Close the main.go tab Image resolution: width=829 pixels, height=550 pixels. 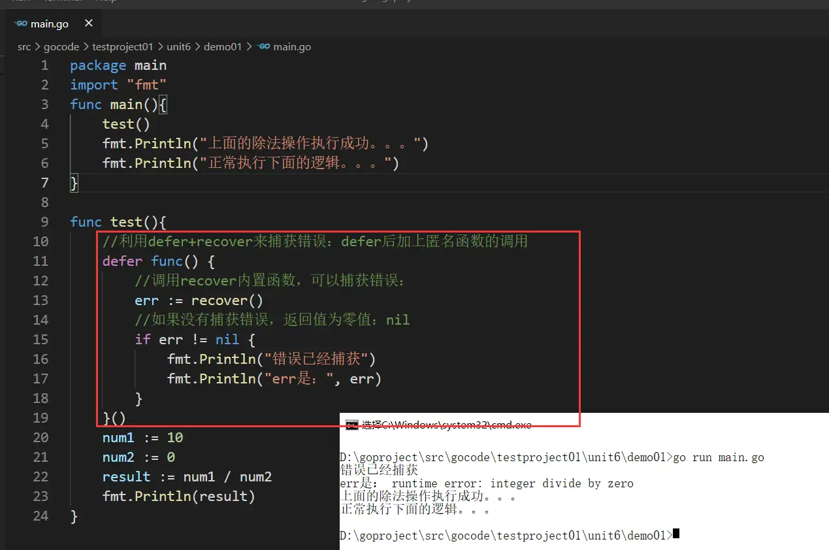click(88, 23)
